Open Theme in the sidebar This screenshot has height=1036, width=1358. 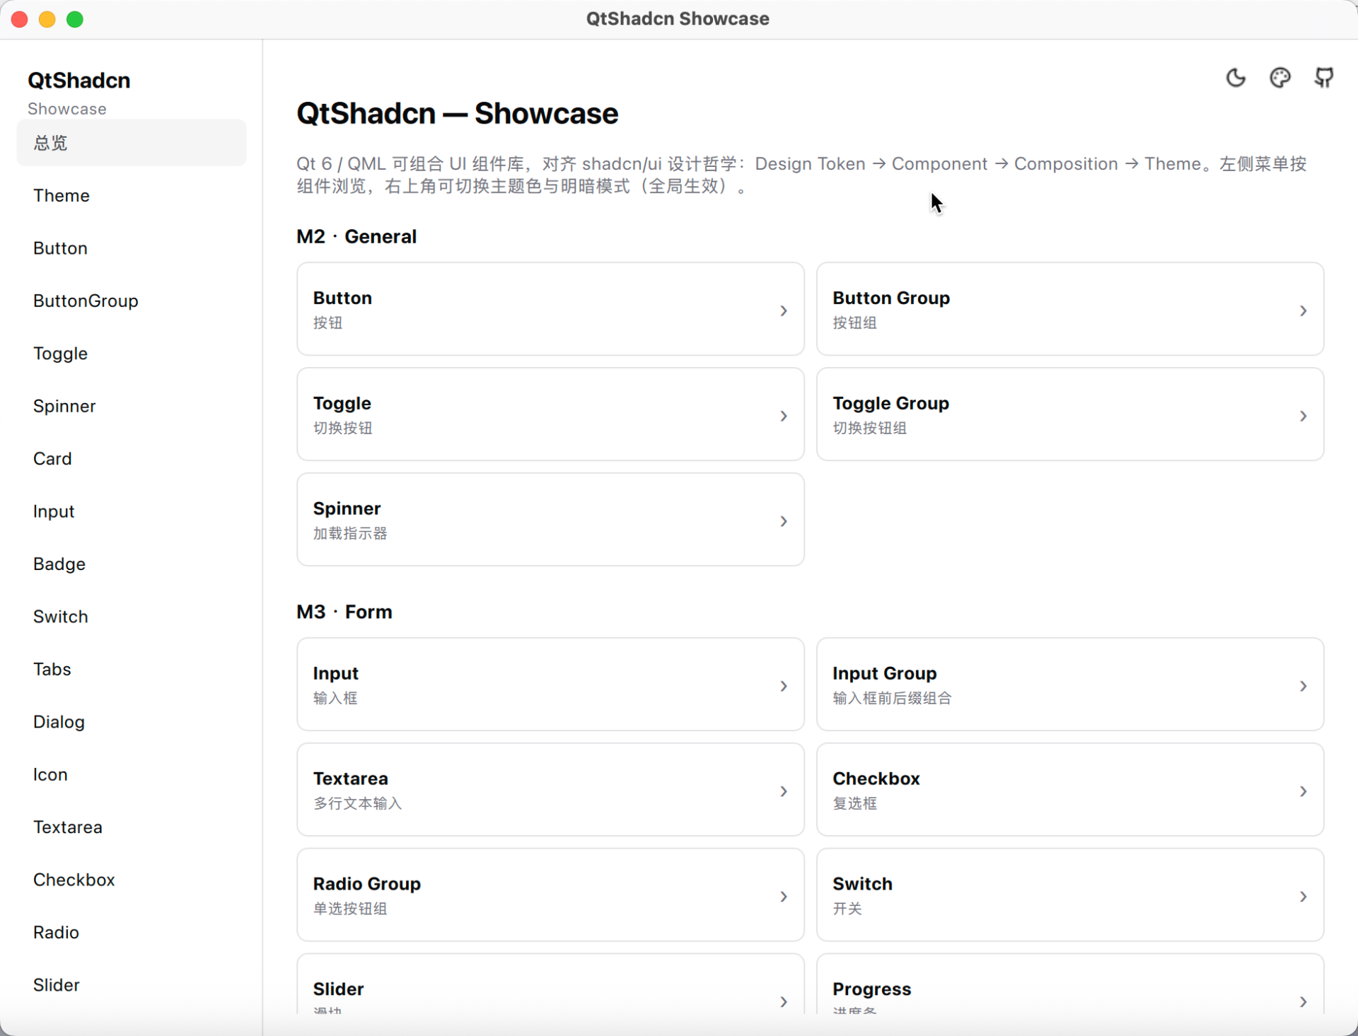click(132, 196)
